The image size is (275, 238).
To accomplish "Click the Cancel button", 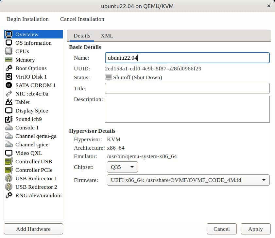I will 221,229.
